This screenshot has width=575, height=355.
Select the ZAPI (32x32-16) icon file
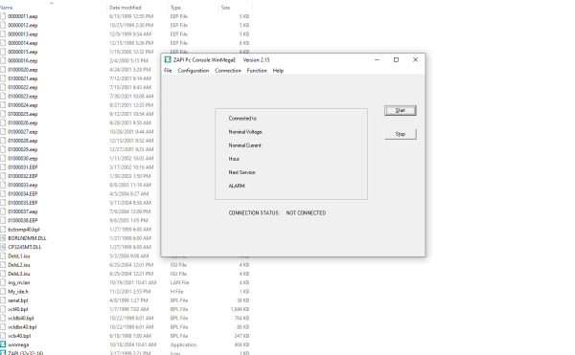pos(3,353)
